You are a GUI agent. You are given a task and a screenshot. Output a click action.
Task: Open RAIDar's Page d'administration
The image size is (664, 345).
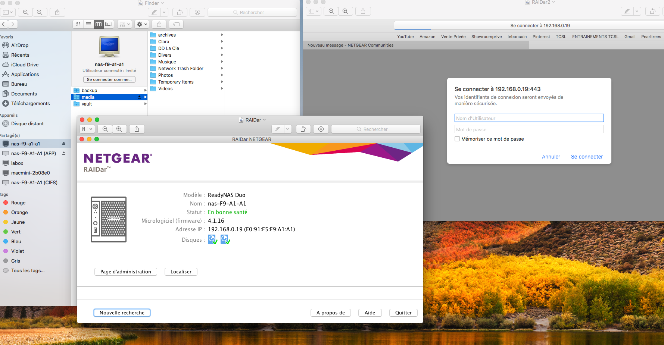tap(126, 272)
